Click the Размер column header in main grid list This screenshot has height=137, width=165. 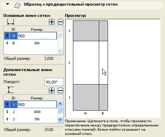click(37, 29)
